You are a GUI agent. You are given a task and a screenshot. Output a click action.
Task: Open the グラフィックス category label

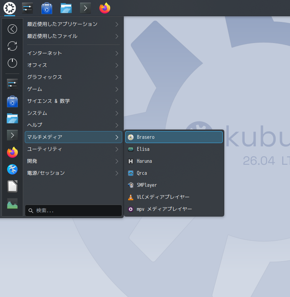(44, 77)
